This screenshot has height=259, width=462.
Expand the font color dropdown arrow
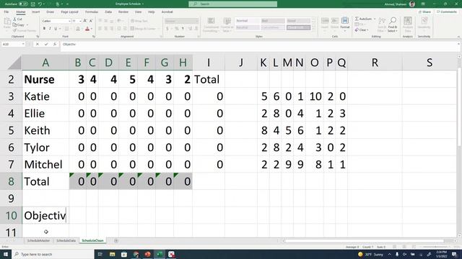(92, 29)
